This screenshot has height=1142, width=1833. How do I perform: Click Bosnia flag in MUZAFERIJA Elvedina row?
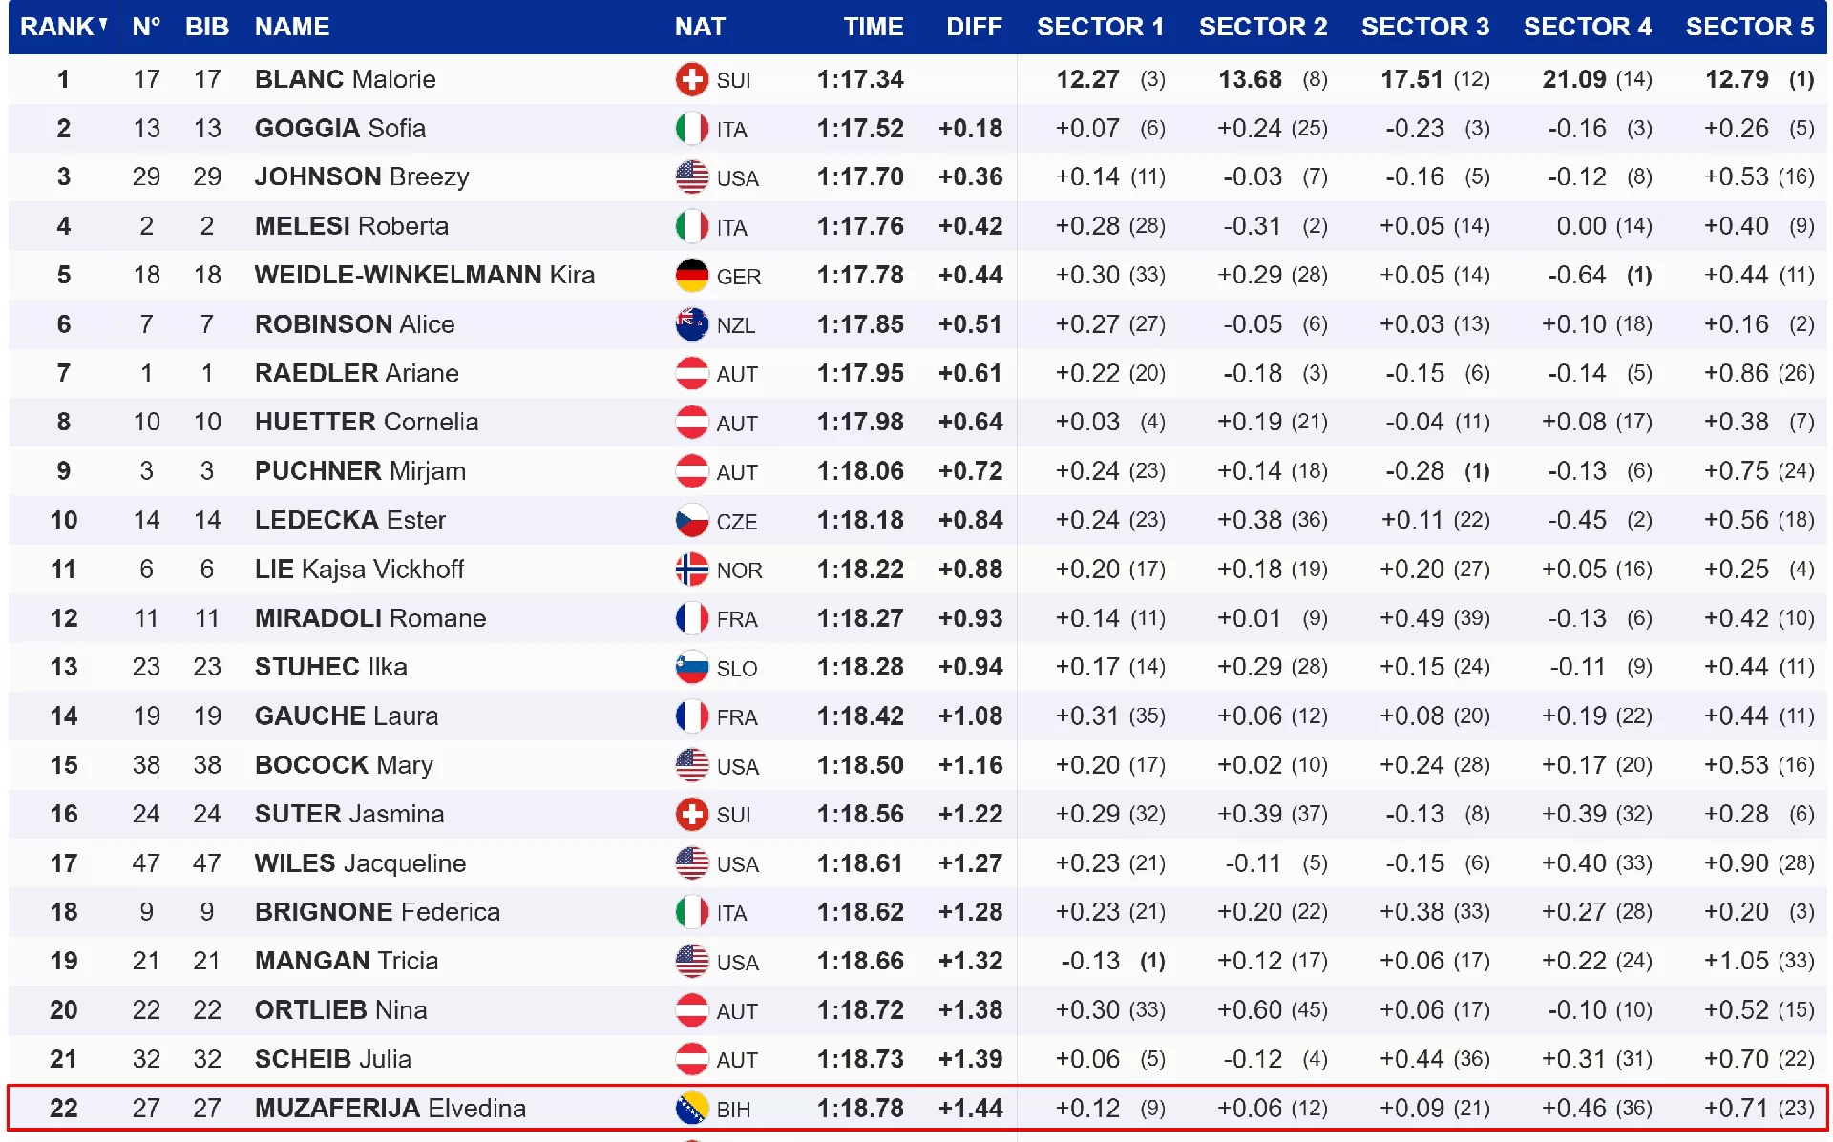pos(691,1109)
